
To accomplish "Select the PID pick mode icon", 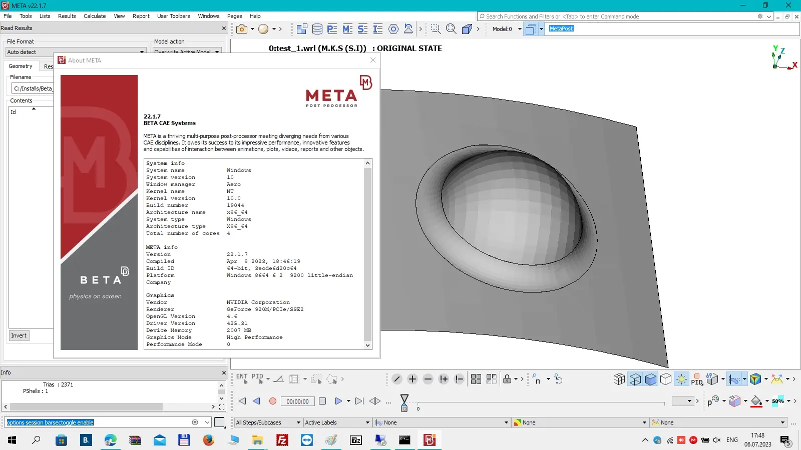I will (257, 378).
